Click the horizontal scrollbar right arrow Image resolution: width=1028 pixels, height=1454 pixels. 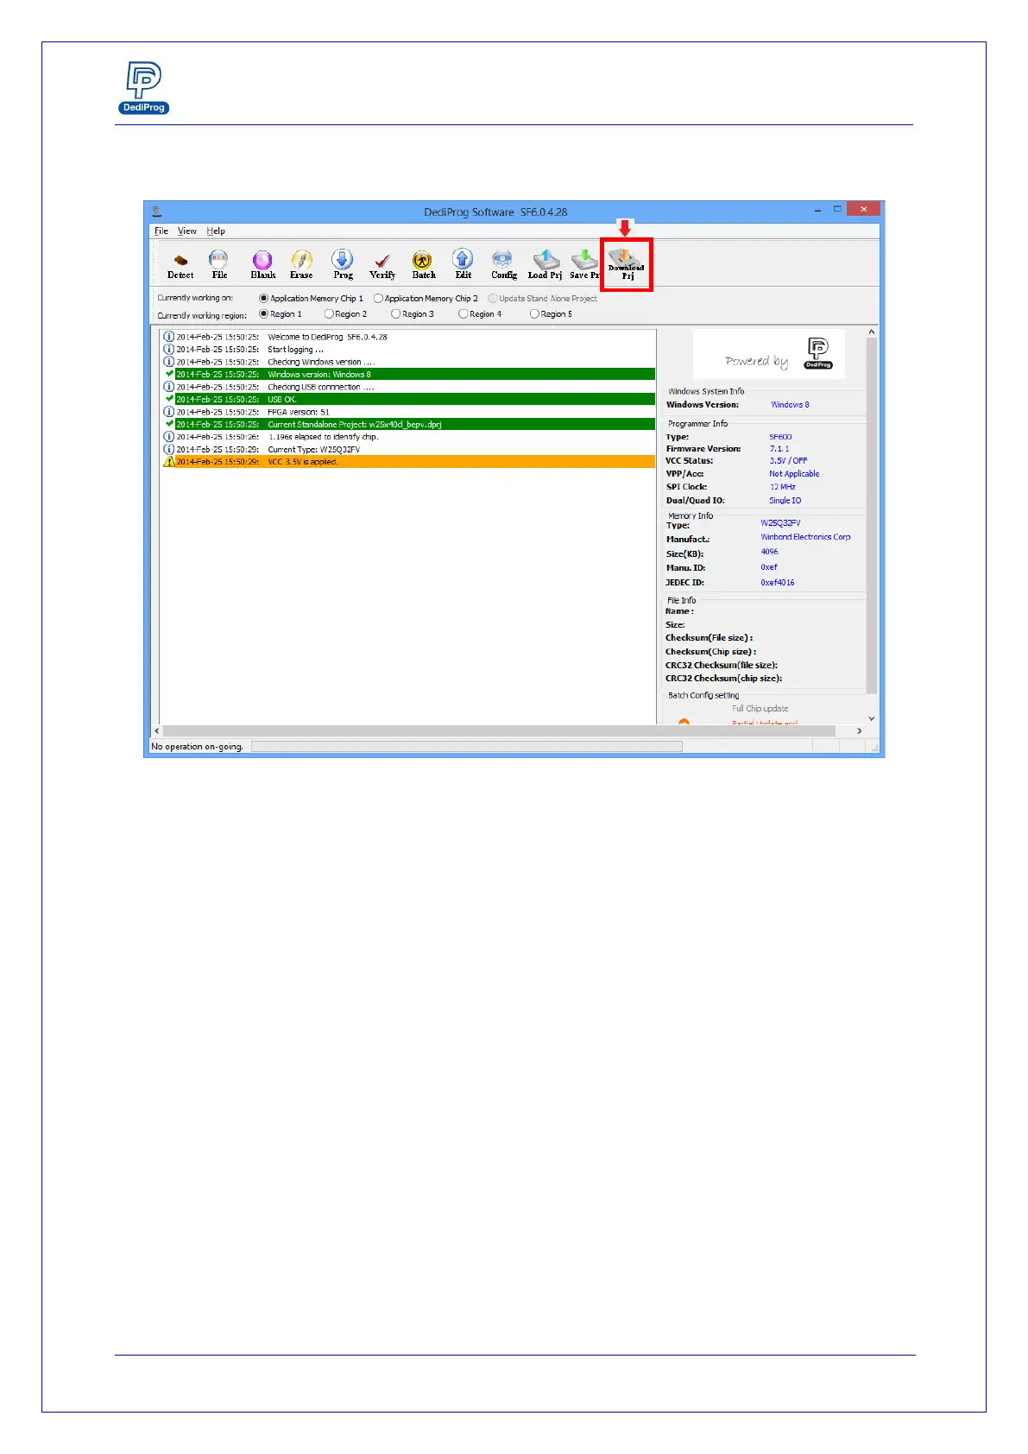pyautogui.click(x=860, y=731)
